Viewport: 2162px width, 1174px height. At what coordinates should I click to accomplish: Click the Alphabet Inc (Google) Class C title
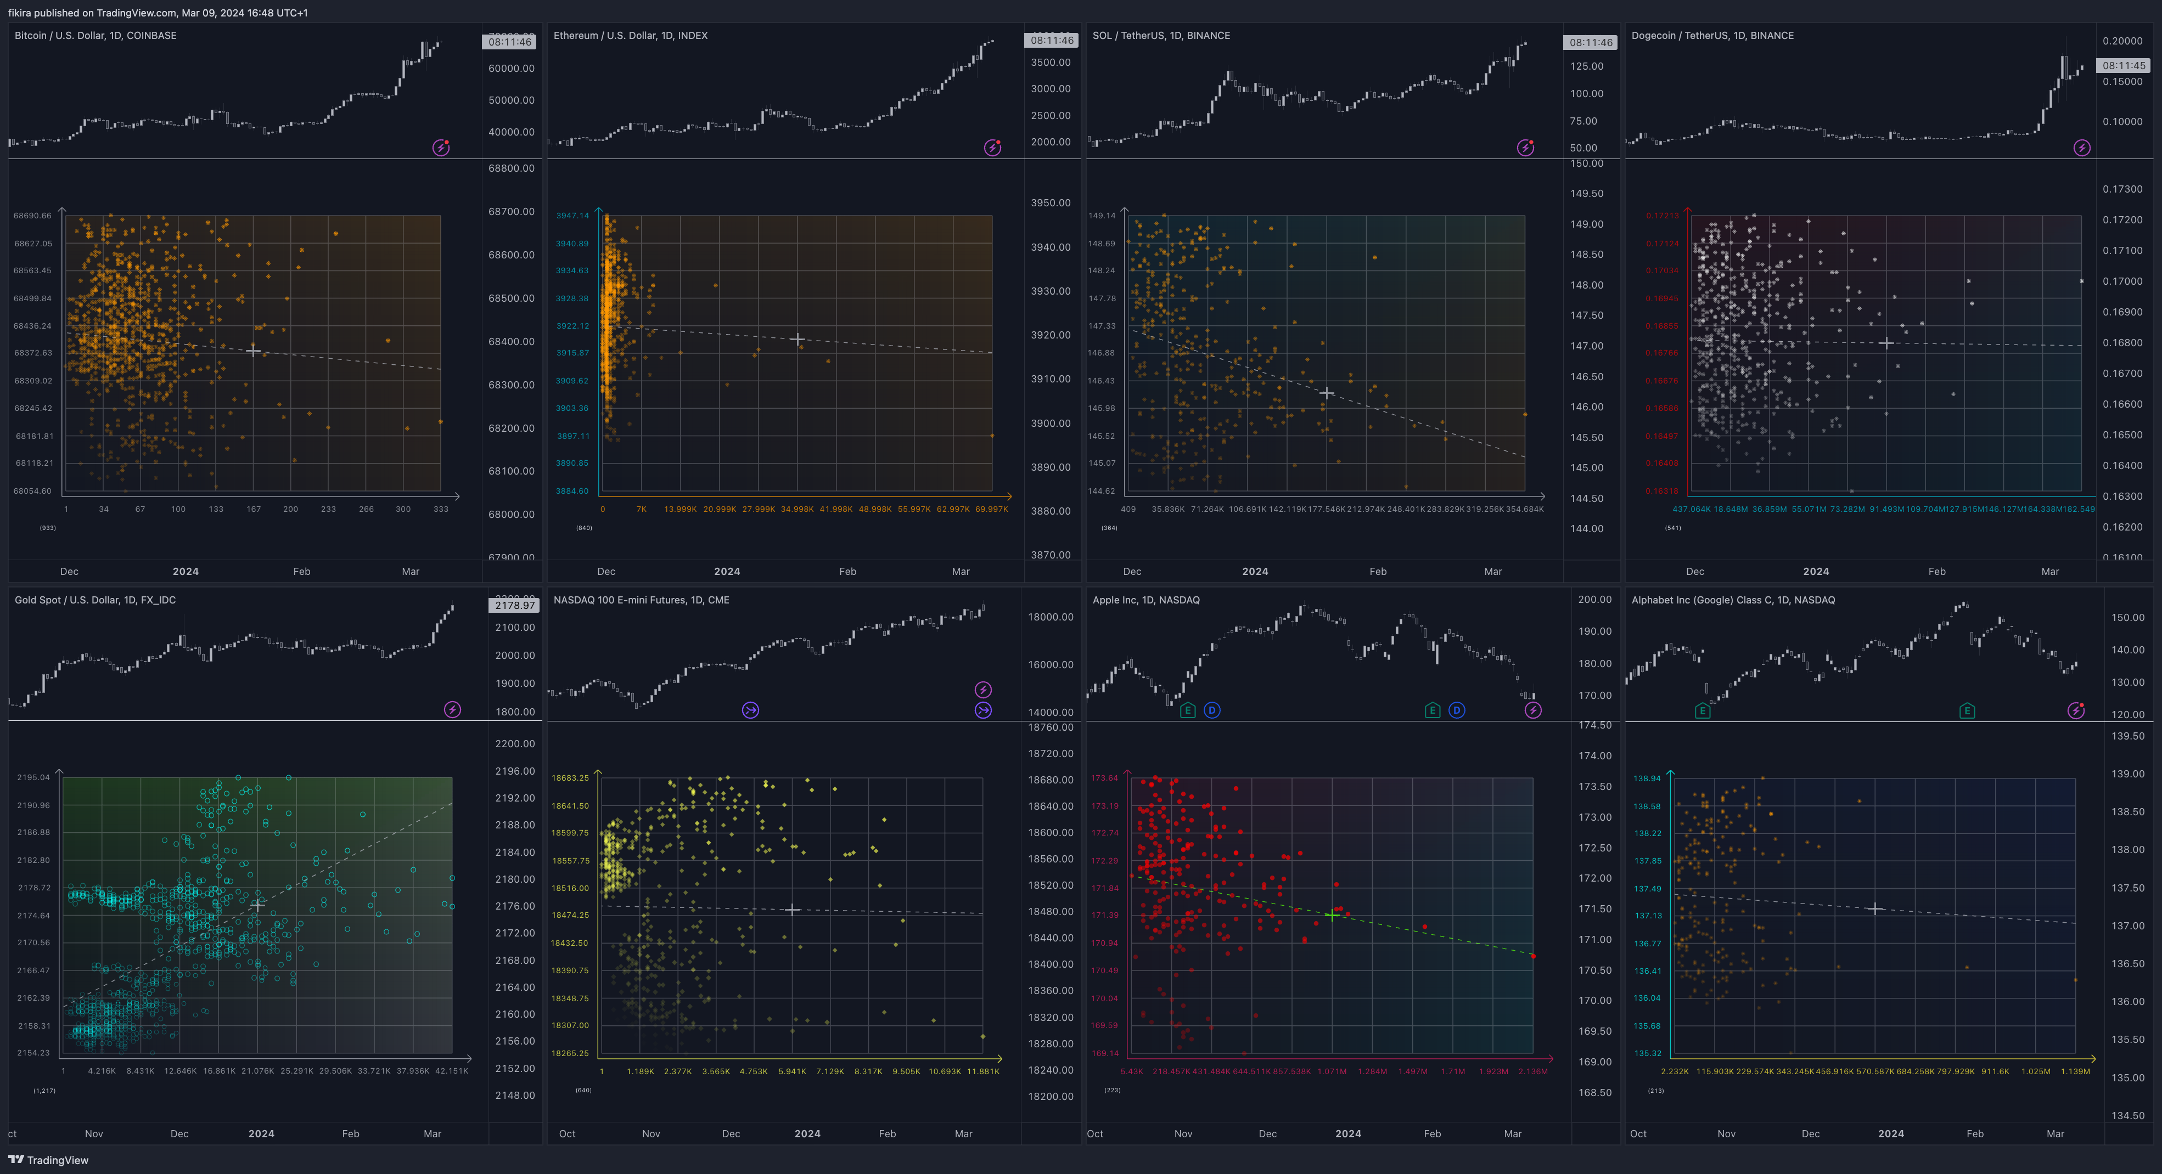[1733, 600]
